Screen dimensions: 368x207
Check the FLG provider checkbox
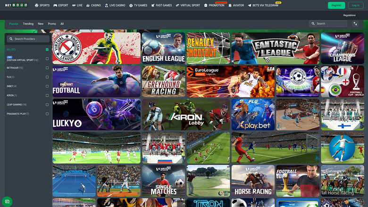pyautogui.click(x=47, y=77)
